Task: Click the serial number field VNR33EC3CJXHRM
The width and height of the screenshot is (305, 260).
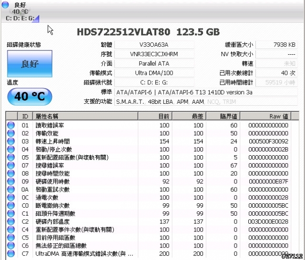Action: pyautogui.click(x=154, y=54)
